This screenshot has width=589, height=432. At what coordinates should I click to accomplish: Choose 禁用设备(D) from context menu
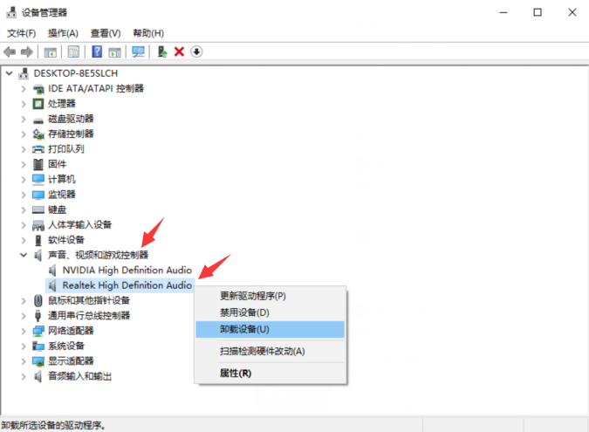tap(271, 312)
